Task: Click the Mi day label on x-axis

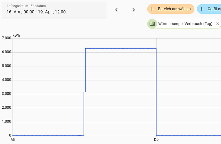Action: coord(13,140)
